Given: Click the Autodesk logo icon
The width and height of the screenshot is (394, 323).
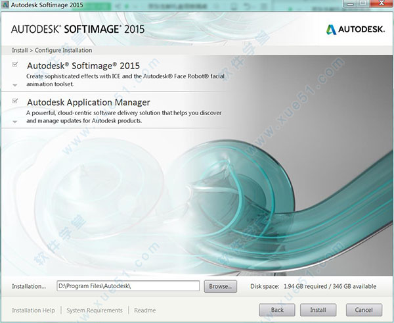Looking at the screenshot, I should (x=331, y=30).
